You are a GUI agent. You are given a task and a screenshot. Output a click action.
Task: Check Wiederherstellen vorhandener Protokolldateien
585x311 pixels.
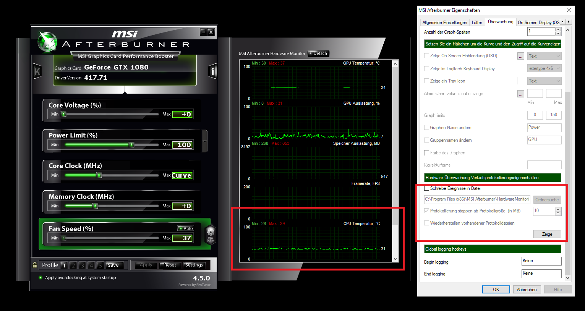[x=426, y=223]
